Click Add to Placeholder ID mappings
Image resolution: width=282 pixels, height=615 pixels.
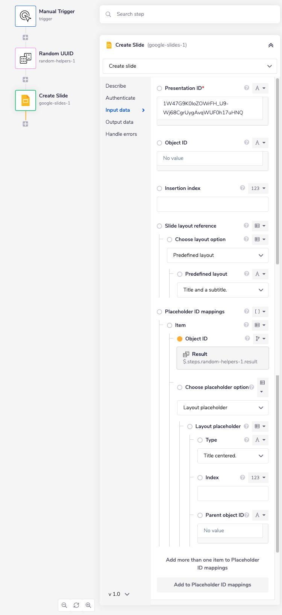[x=212, y=585]
